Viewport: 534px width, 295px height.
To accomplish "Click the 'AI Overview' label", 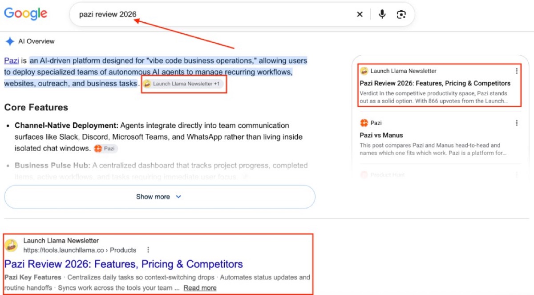I will point(36,41).
